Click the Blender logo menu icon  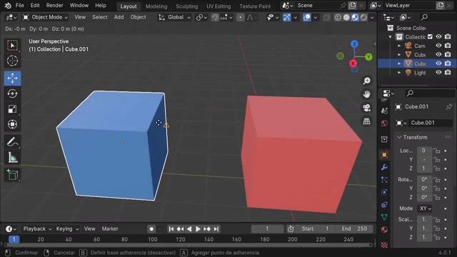8,5
